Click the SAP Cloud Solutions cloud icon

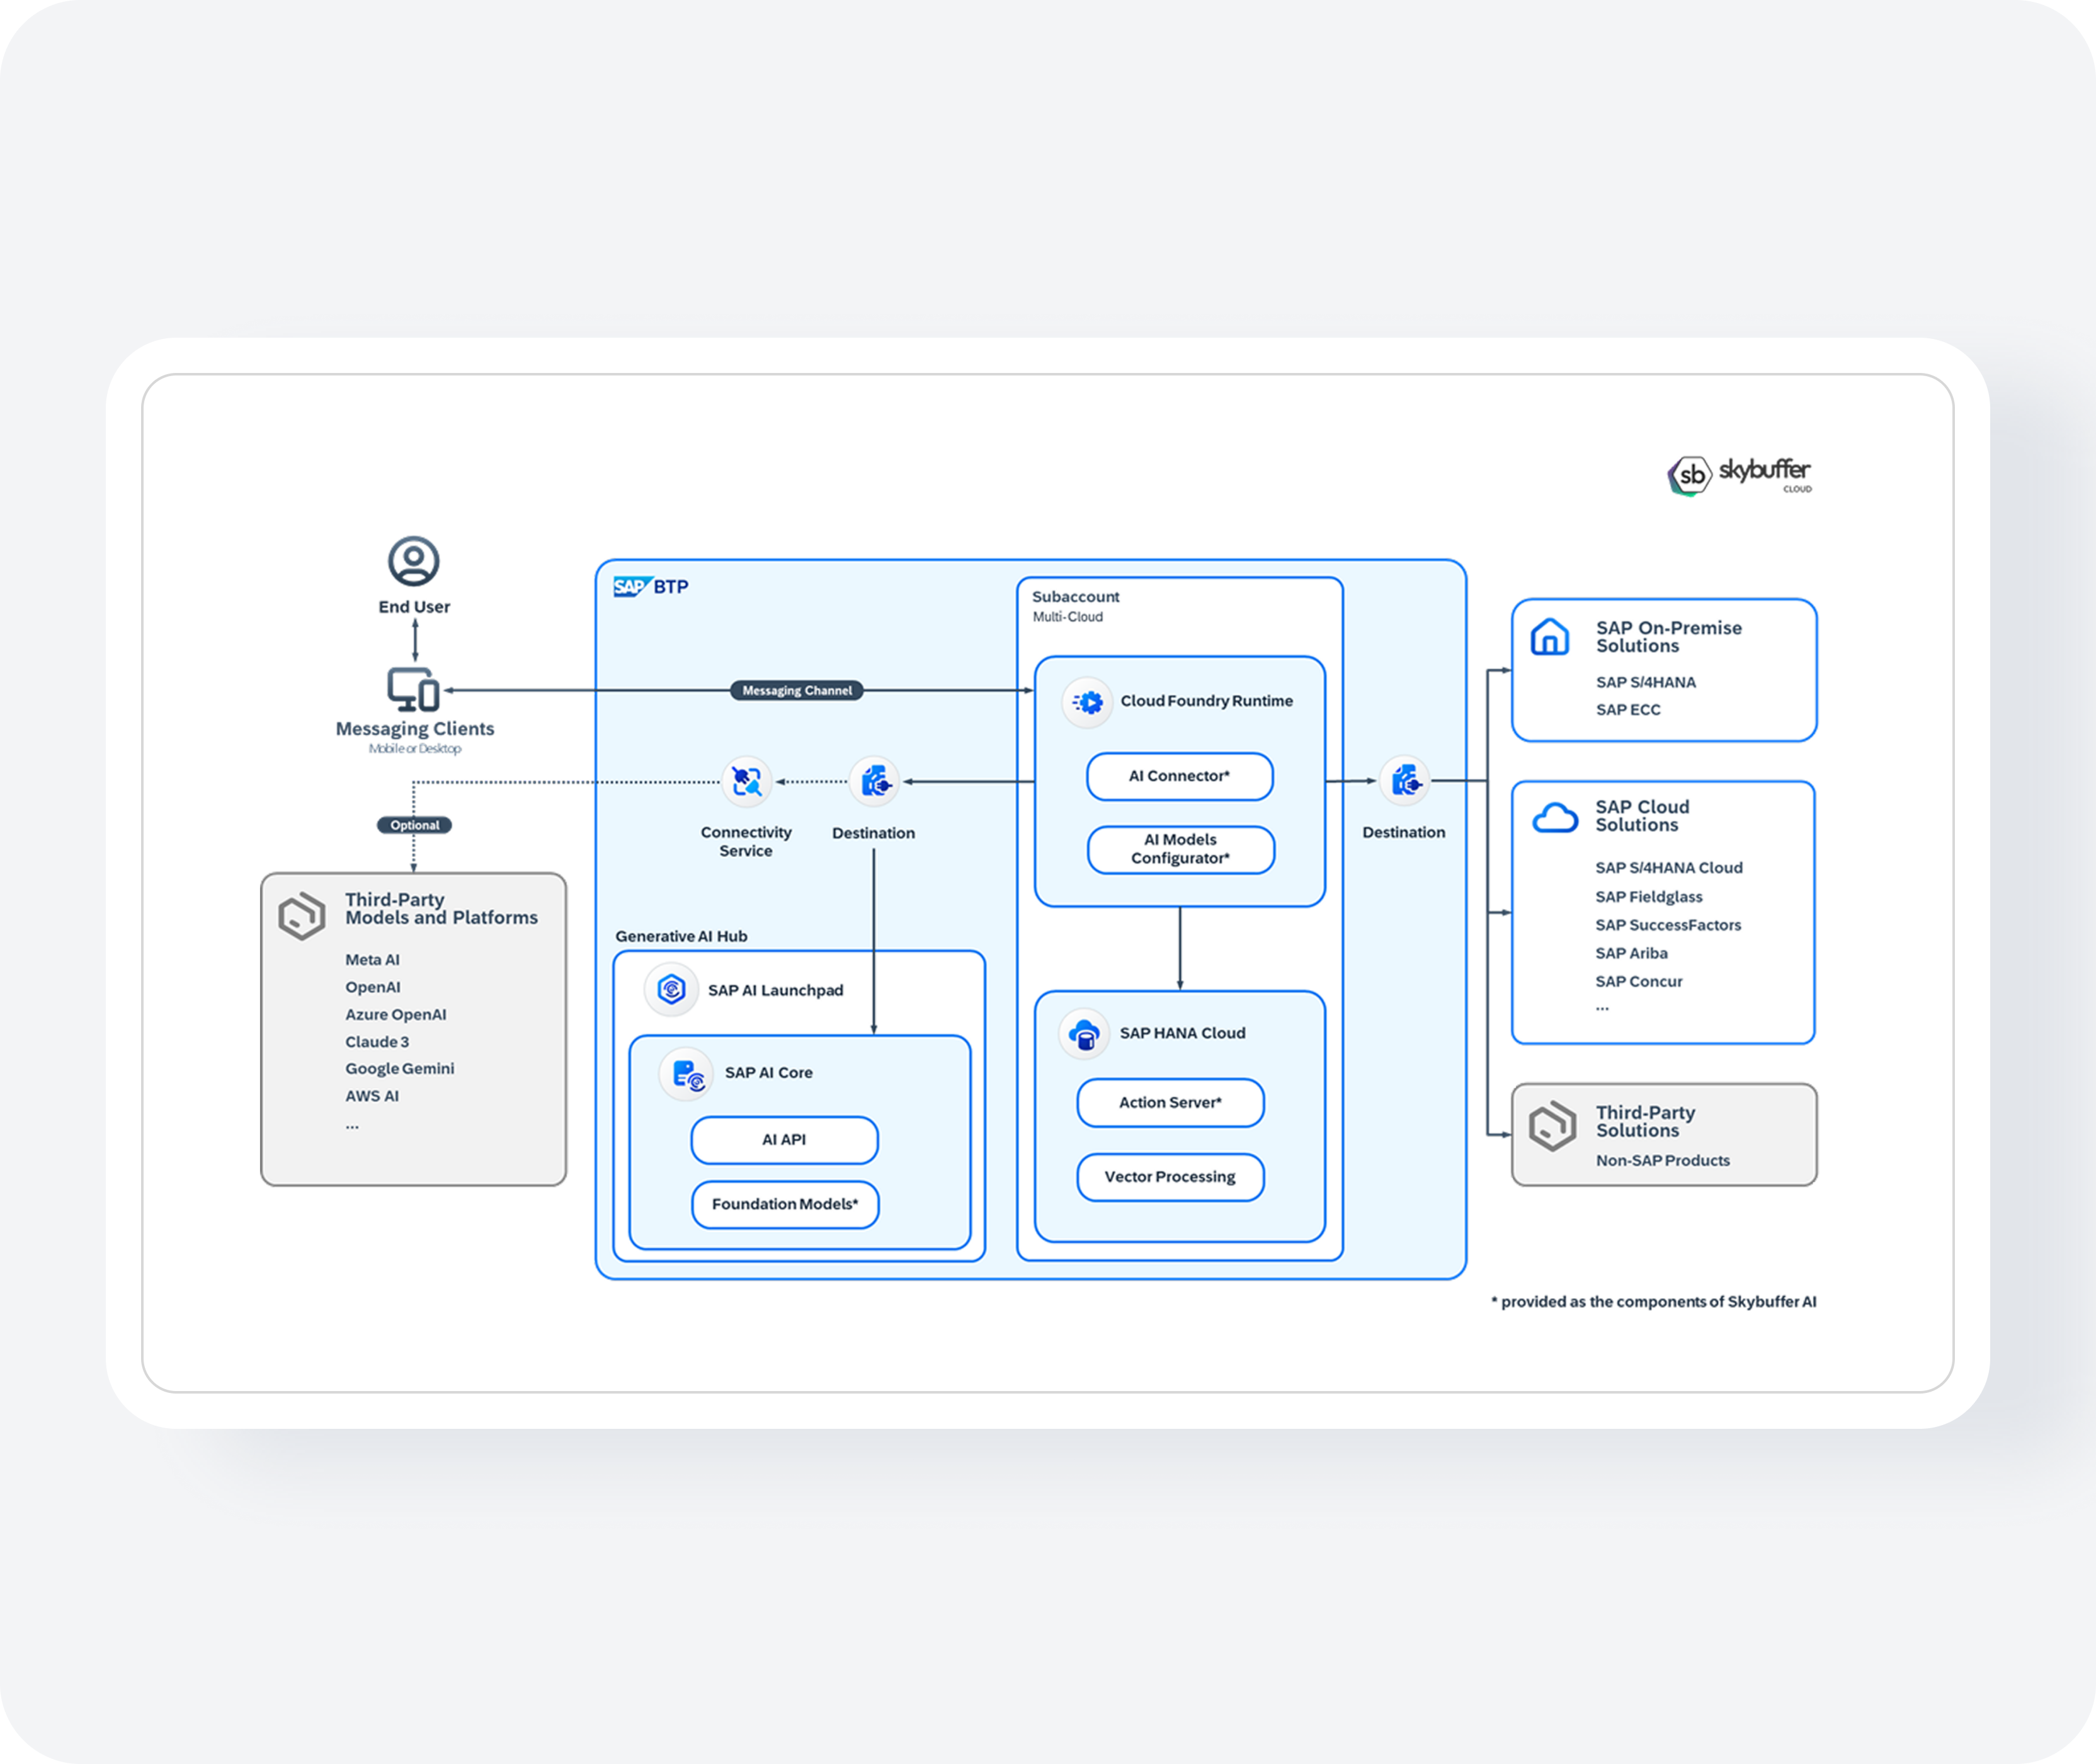click(x=1555, y=818)
